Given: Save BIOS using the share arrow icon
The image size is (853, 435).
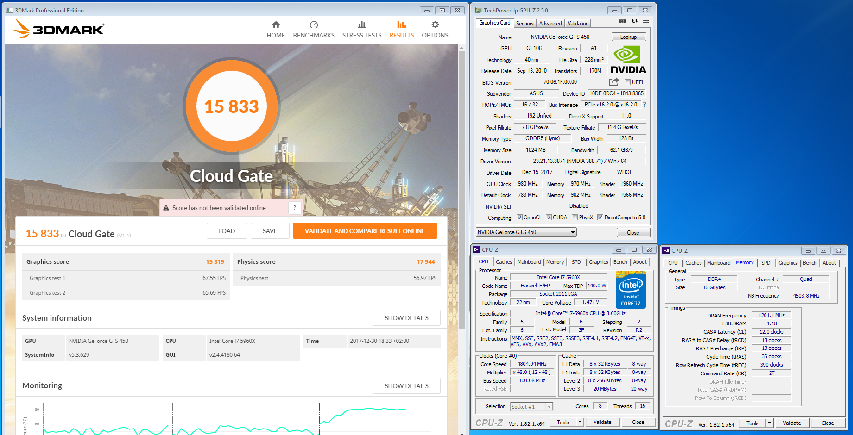Looking at the screenshot, I should [x=614, y=82].
